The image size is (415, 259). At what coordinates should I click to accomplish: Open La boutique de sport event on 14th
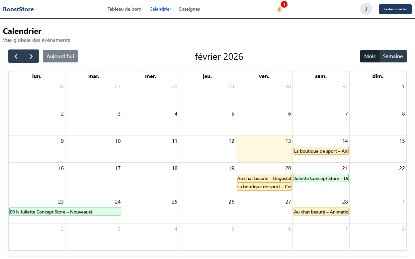(x=321, y=151)
